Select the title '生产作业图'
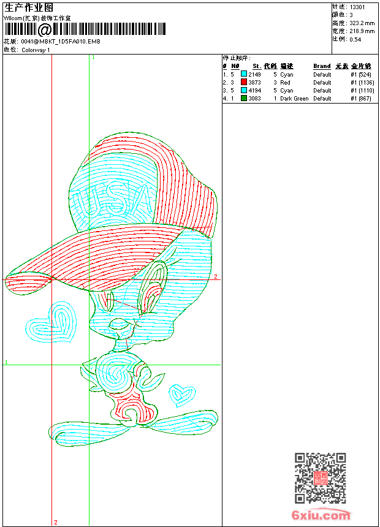This screenshot has width=380, height=527. (29, 8)
